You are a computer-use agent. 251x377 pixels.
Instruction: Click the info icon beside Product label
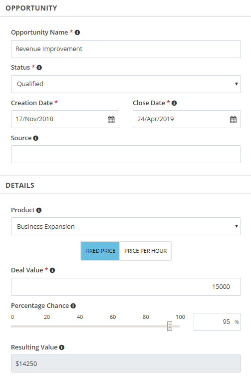[39, 210]
